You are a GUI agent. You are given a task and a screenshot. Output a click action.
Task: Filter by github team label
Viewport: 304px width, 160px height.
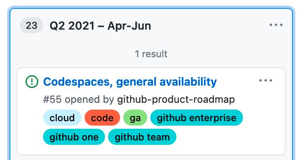(x=142, y=137)
